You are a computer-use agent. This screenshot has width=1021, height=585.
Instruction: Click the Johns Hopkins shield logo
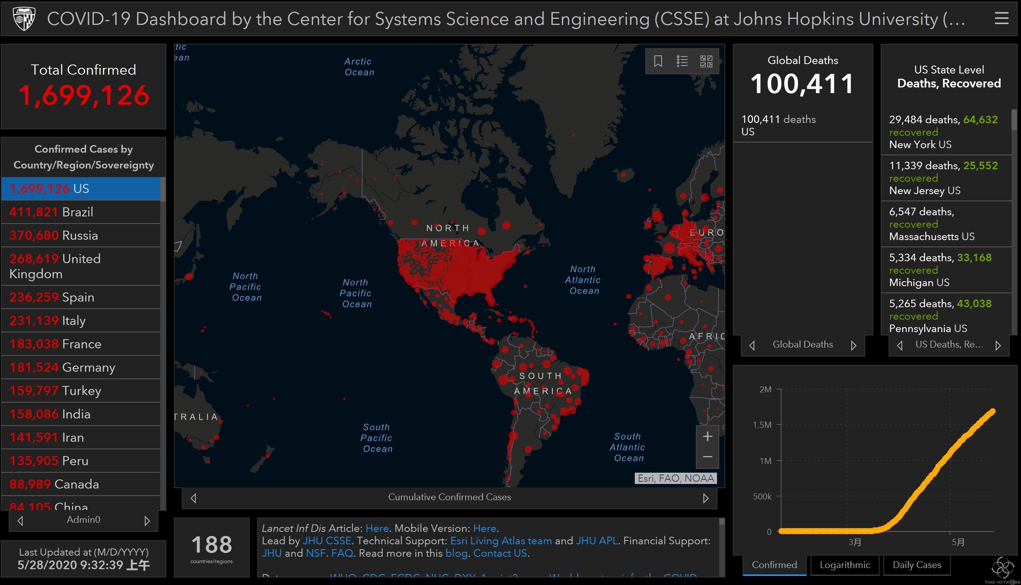click(x=24, y=18)
